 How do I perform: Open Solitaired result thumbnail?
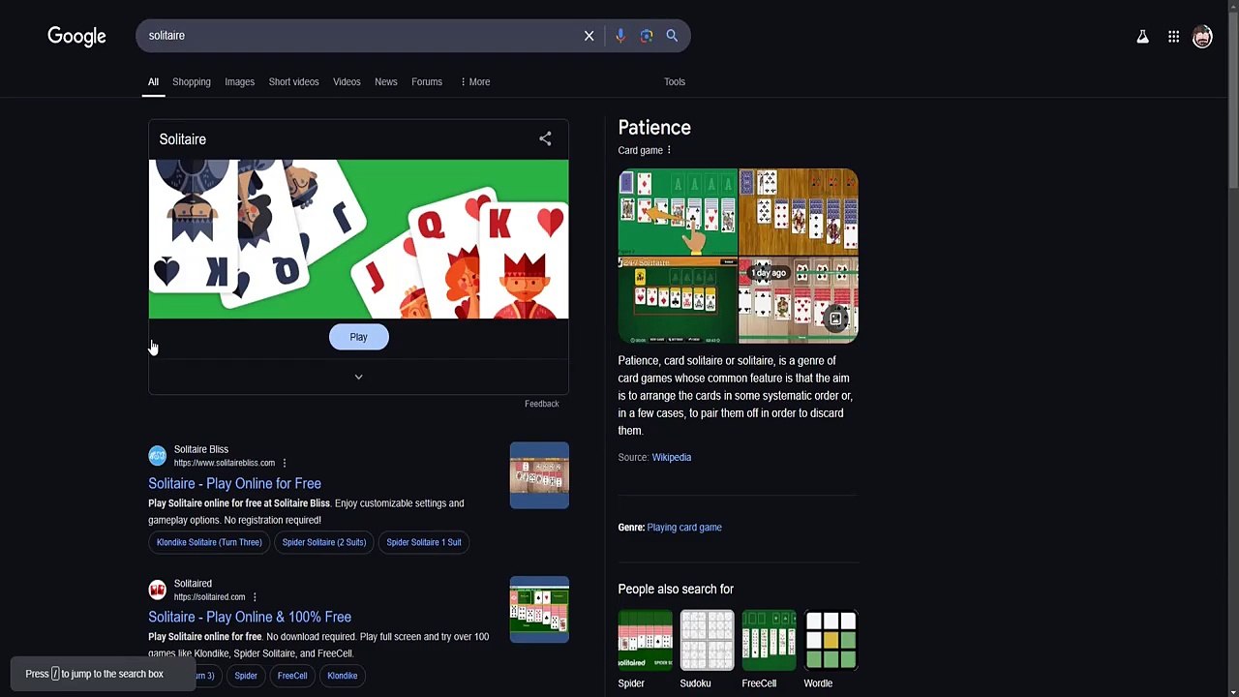pyautogui.click(x=539, y=609)
